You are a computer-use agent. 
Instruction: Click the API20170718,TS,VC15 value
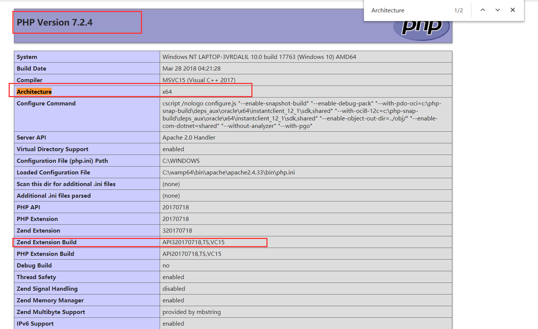pos(192,254)
